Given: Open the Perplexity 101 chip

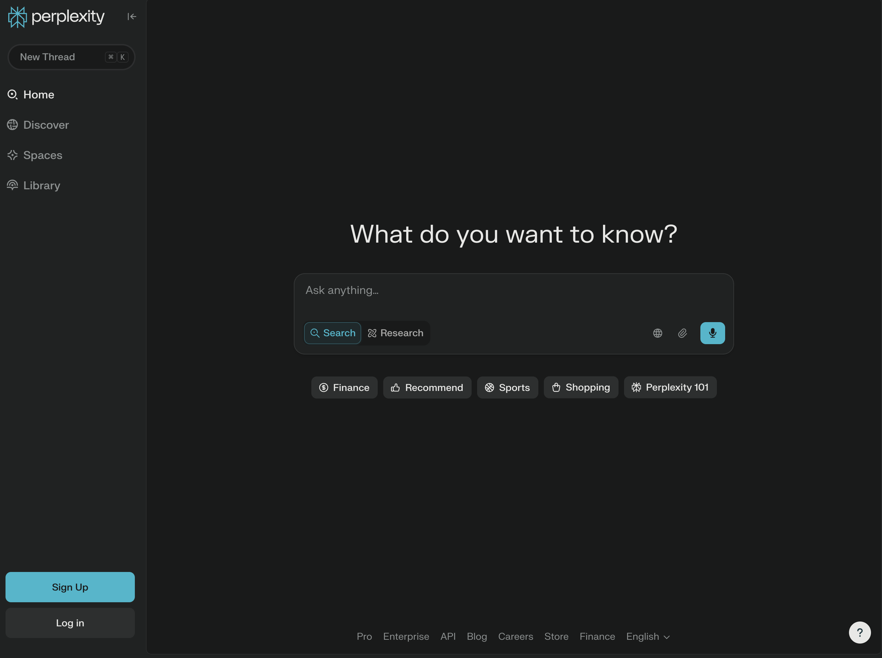Looking at the screenshot, I should pyautogui.click(x=670, y=387).
